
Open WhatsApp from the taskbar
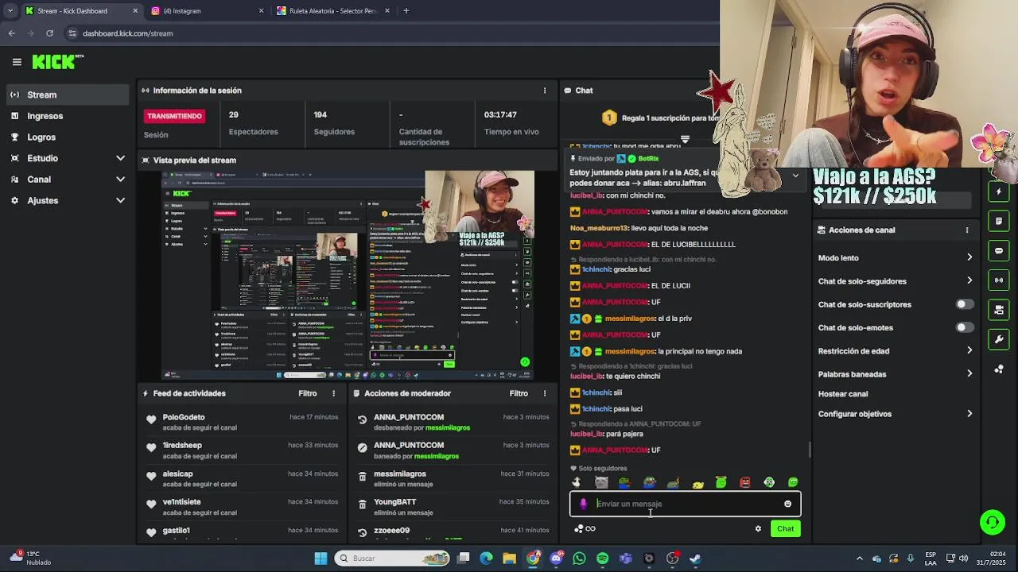click(579, 558)
